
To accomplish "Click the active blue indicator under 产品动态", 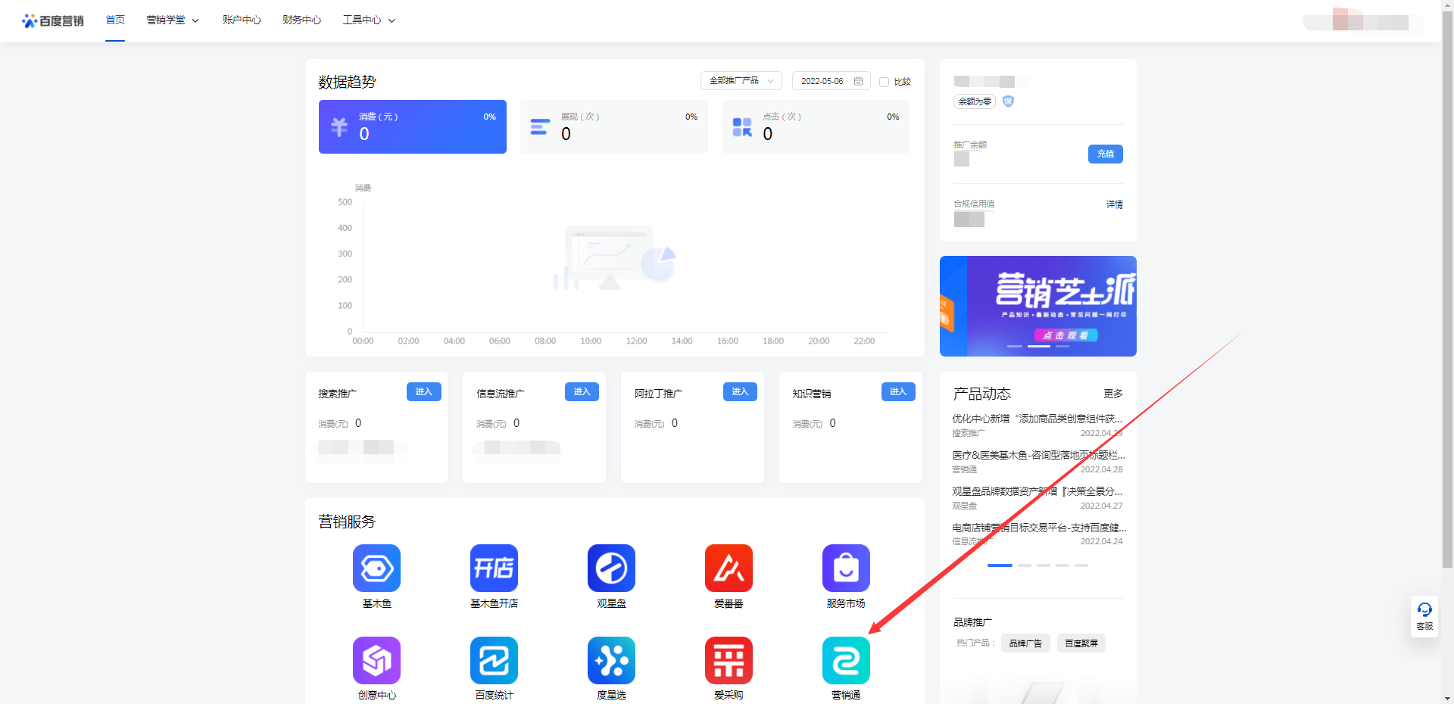I will (x=1000, y=565).
